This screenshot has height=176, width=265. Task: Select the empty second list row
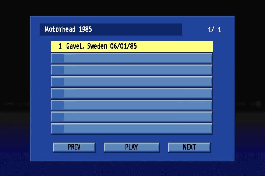pos(132,58)
